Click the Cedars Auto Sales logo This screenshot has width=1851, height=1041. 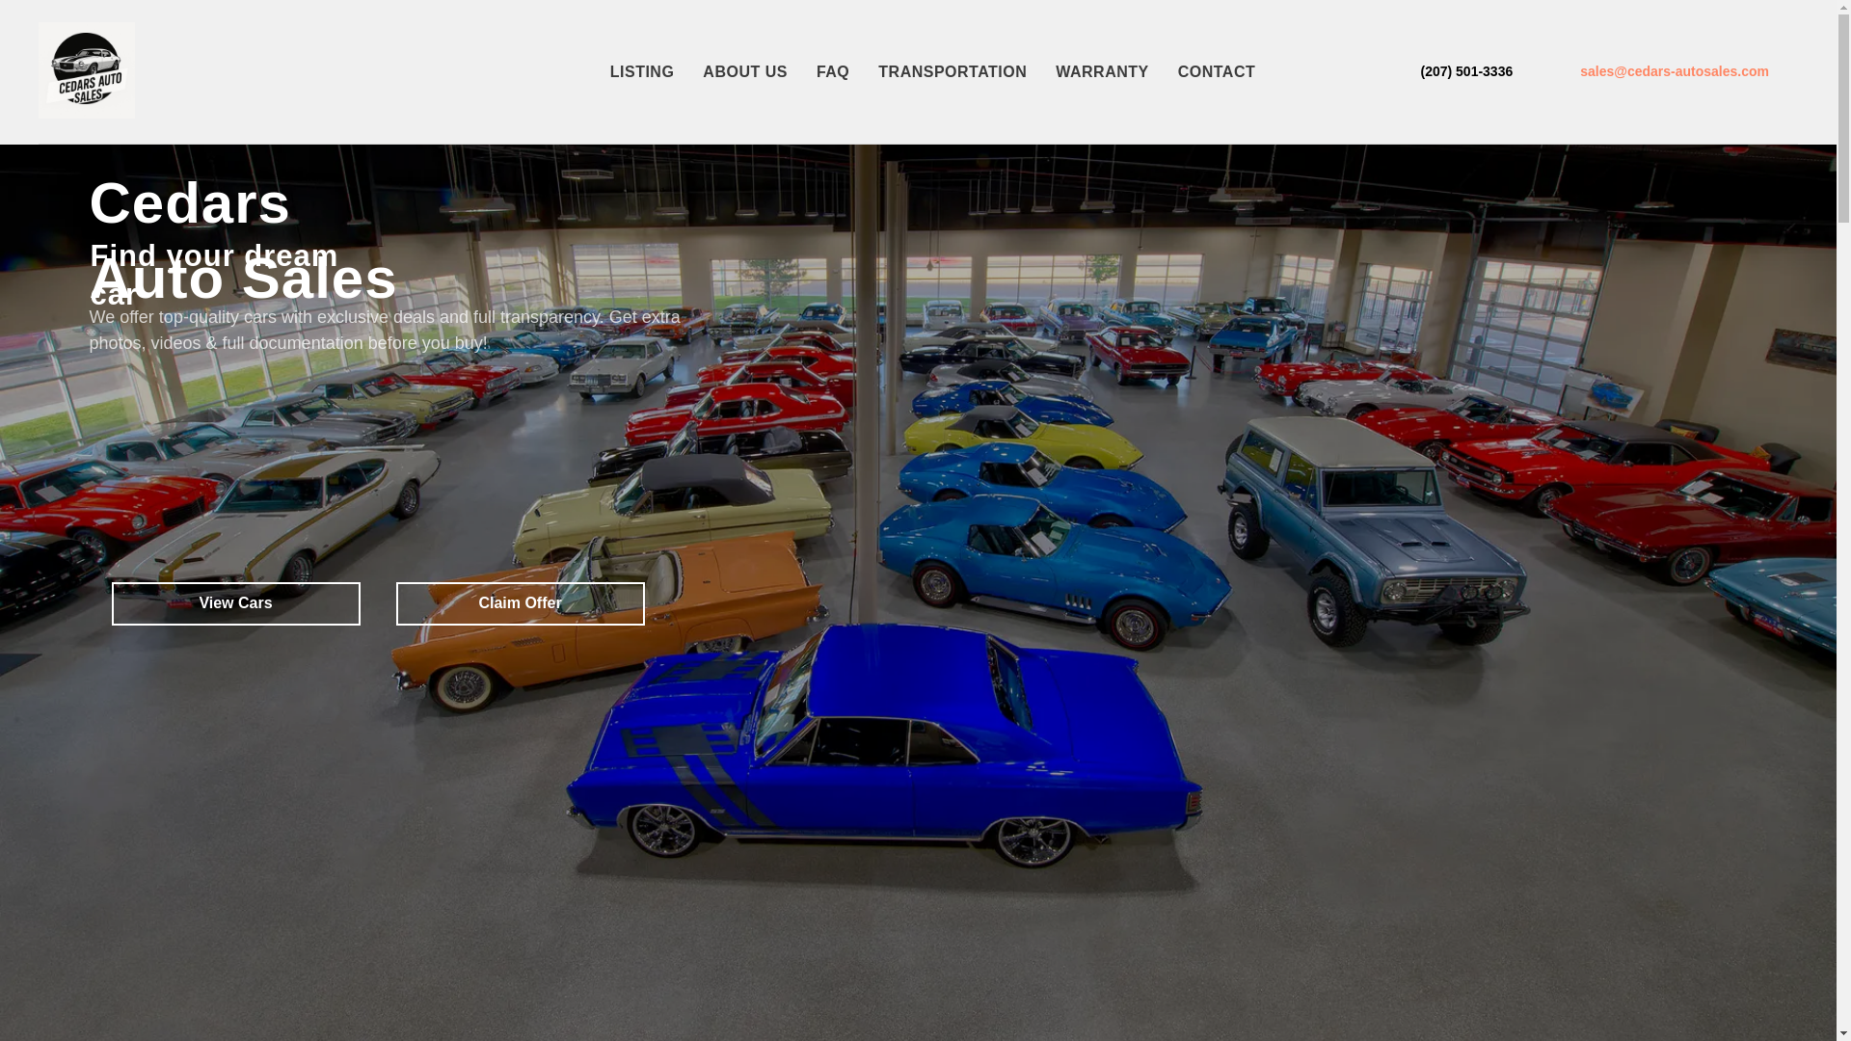point(87,70)
